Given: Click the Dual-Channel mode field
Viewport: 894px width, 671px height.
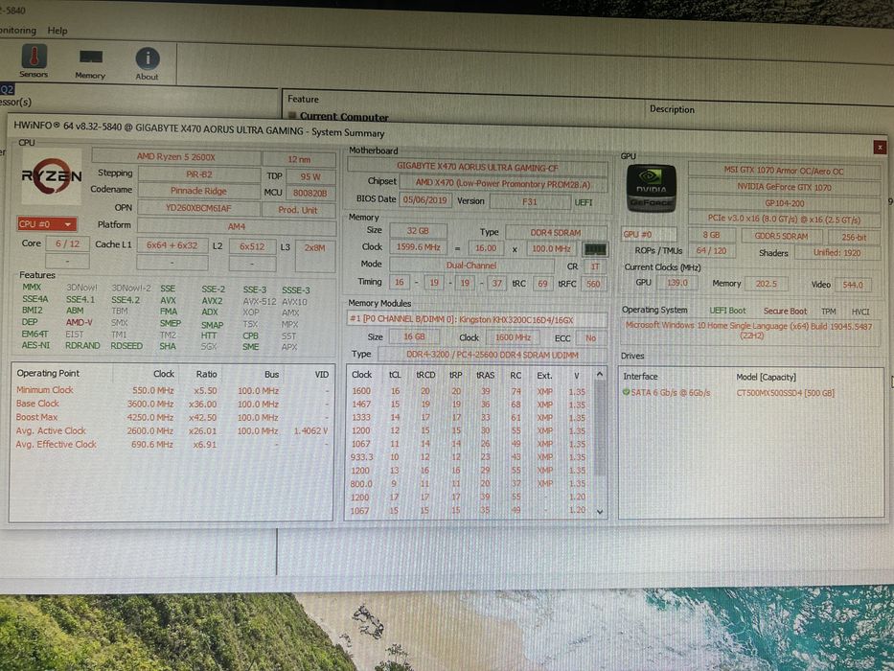Looking at the screenshot, I should tap(471, 266).
